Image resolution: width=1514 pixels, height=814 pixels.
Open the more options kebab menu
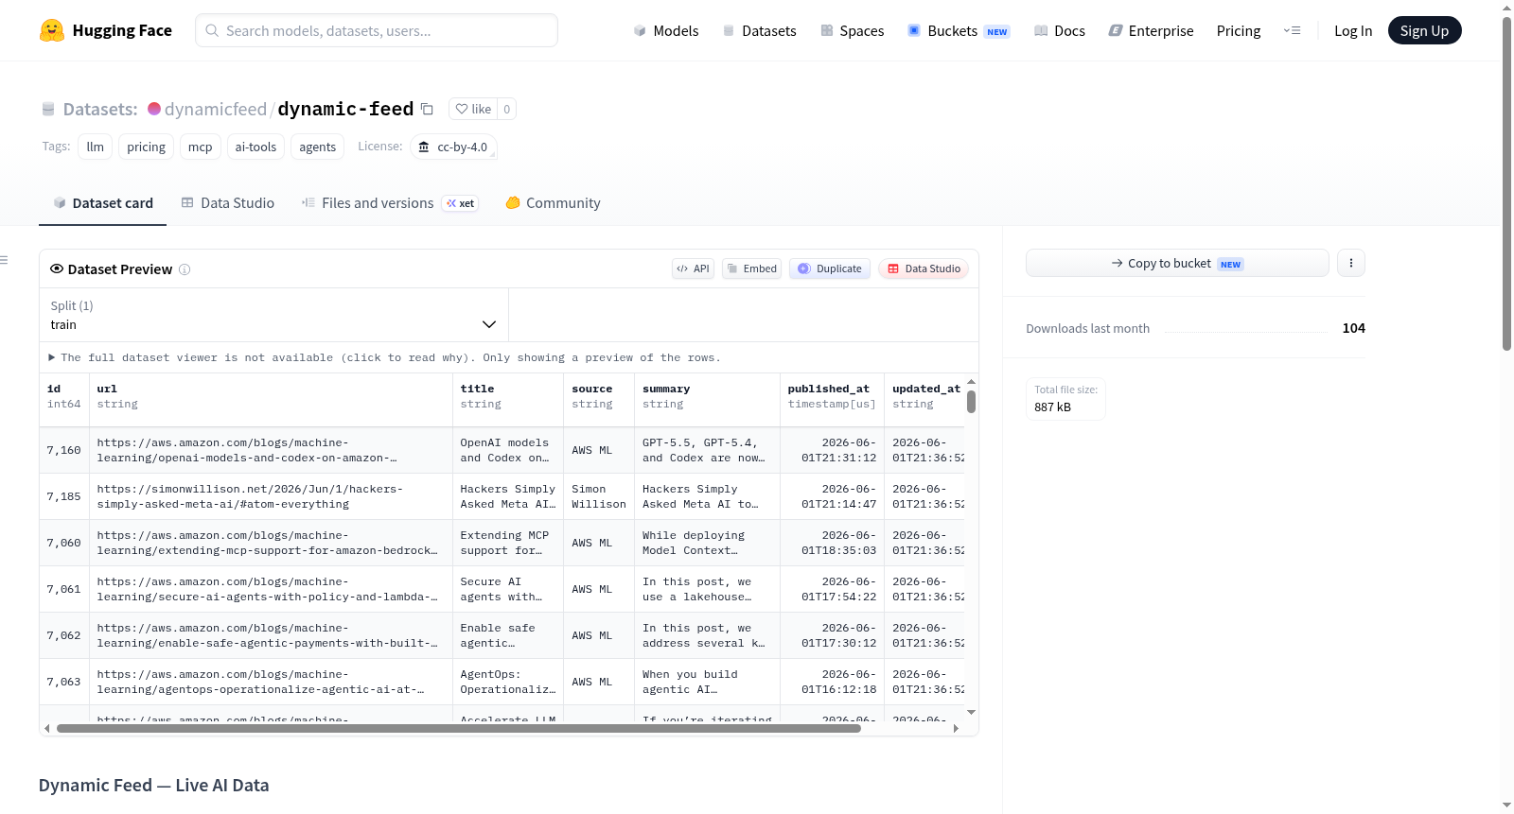coord(1351,263)
